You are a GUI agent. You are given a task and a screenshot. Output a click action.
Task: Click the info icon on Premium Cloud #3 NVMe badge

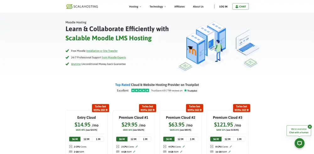pos(248,110)
